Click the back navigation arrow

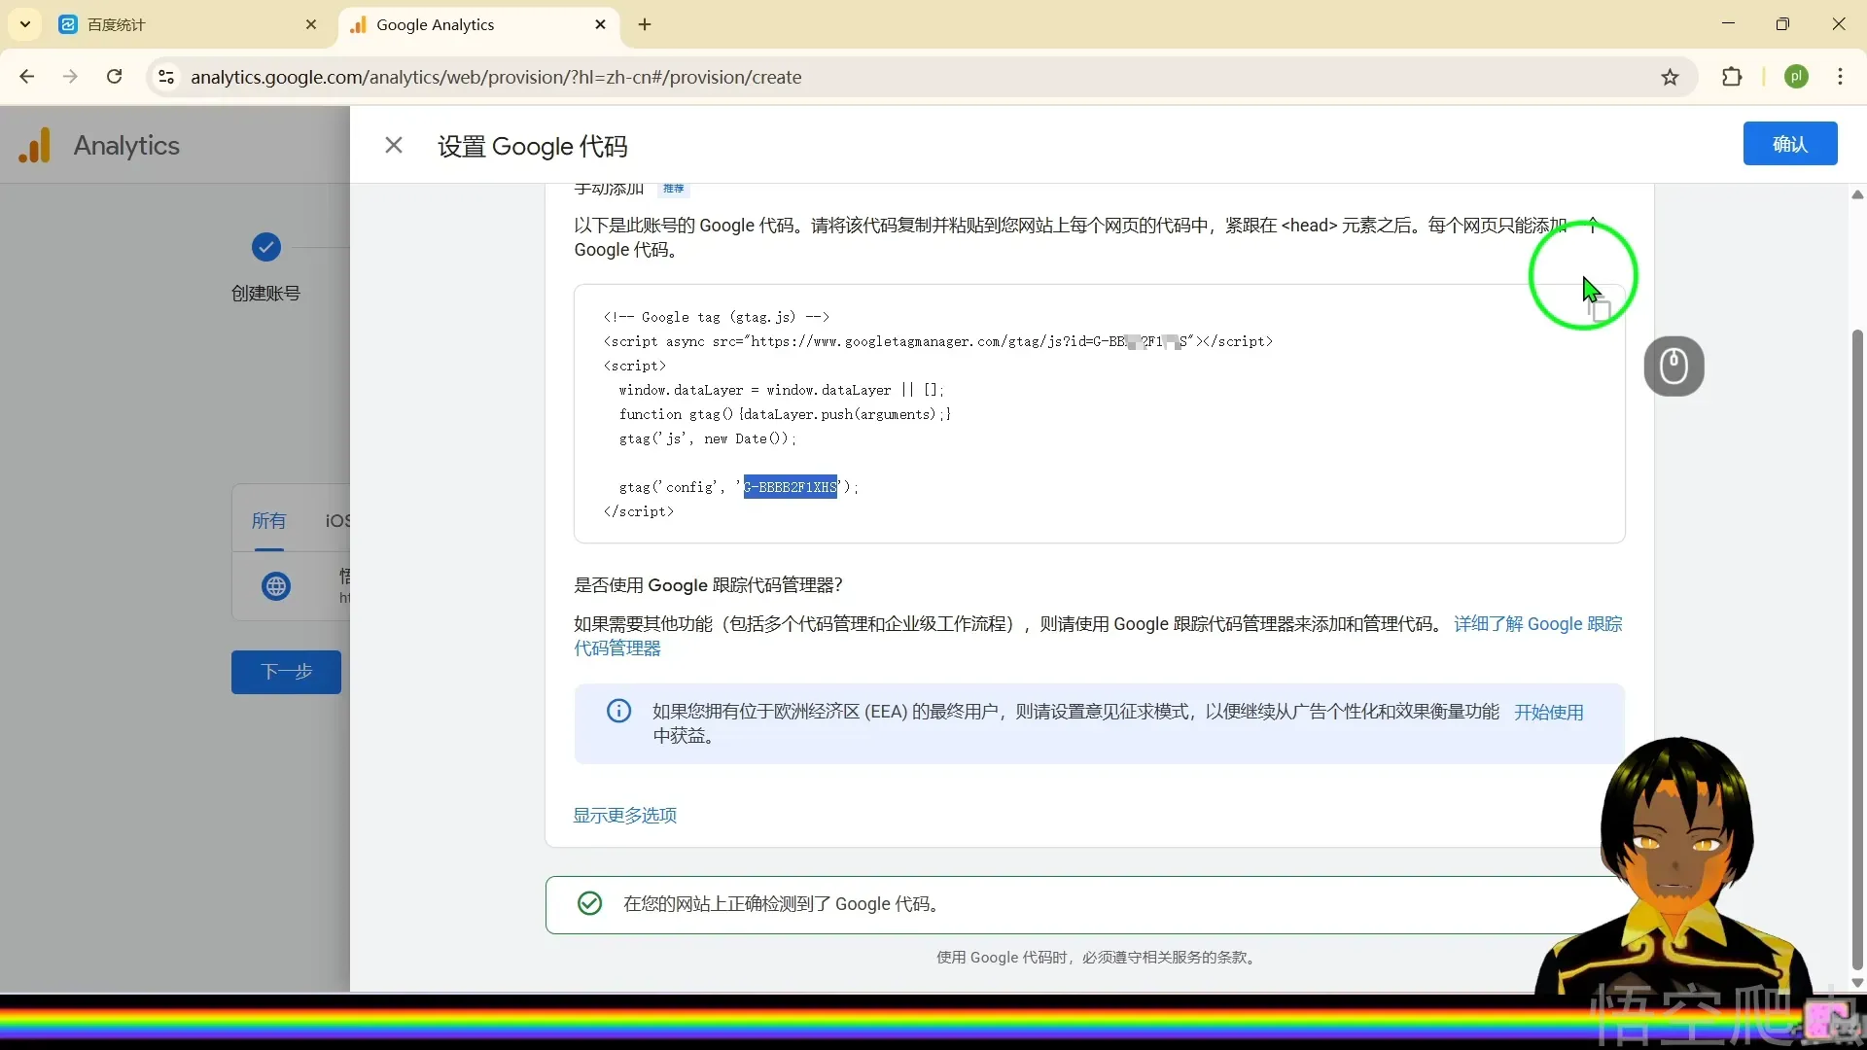(25, 76)
